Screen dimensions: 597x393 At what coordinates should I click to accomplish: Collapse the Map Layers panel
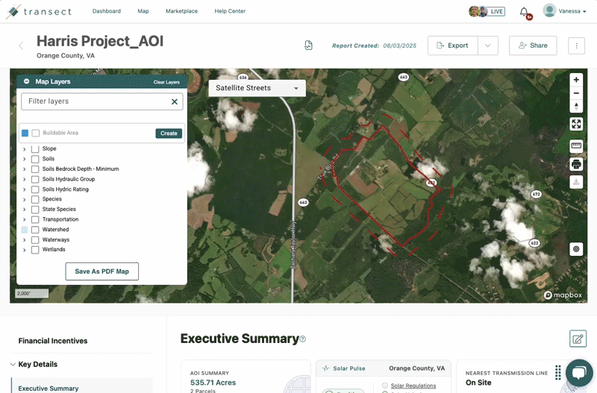coord(27,81)
